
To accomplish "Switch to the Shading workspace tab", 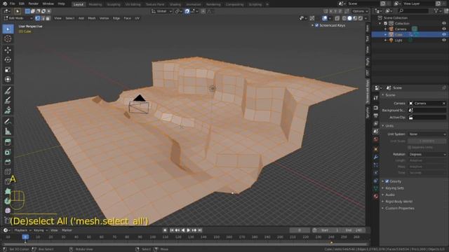I will [175, 5].
